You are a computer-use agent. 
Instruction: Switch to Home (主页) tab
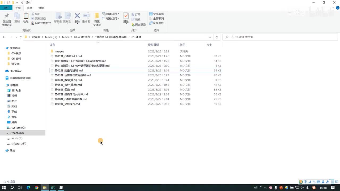[18, 8]
